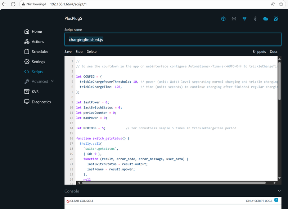Click the access point broadcast icon
The width and height of the screenshot is (288, 209).
(234, 19)
